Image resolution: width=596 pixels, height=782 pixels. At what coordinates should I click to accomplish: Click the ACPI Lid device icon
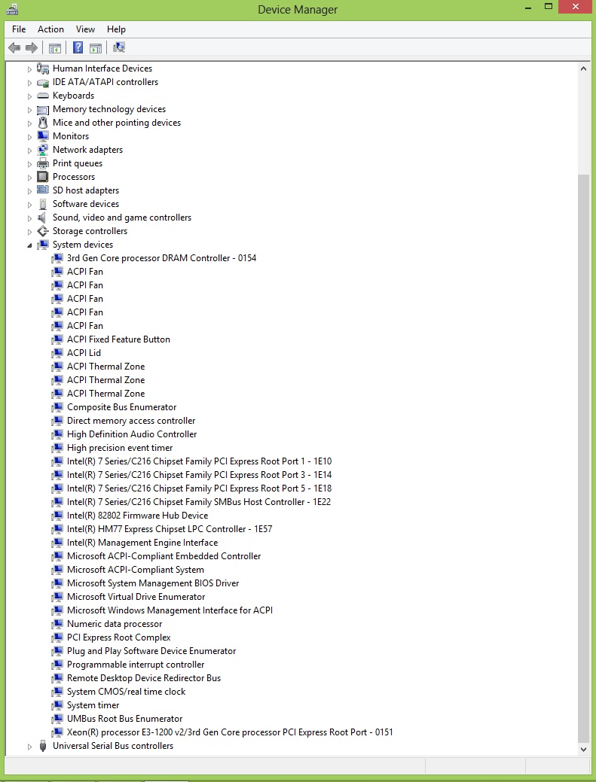(57, 353)
